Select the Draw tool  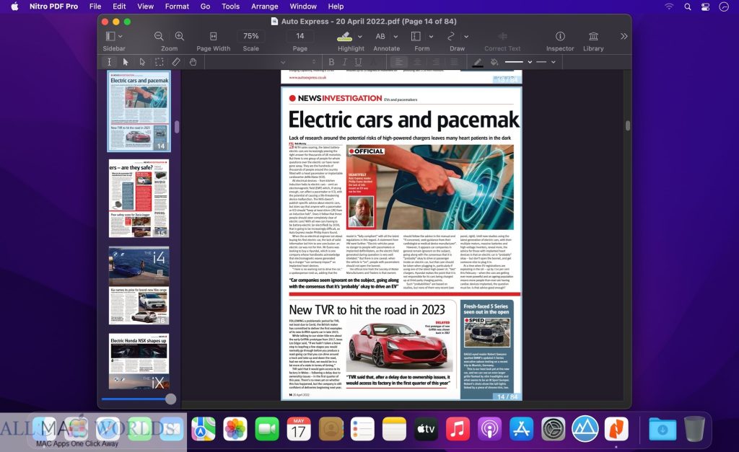[x=451, y=36]
